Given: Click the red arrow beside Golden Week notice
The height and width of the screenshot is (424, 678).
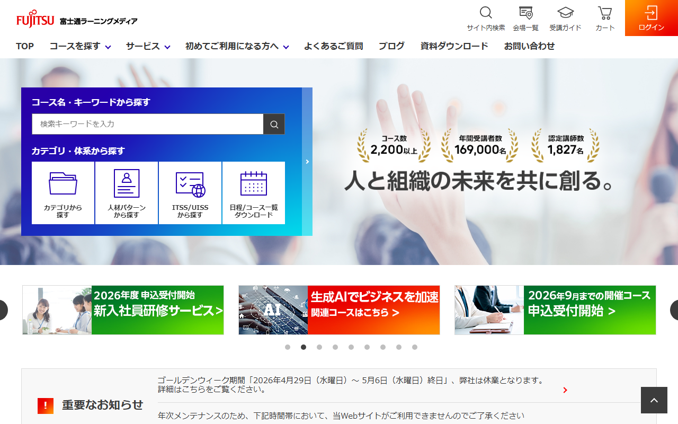Looking at the screenshot, I should tap(565, 390).
